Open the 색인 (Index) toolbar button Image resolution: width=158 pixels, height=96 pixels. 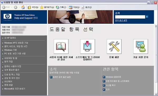33,7
